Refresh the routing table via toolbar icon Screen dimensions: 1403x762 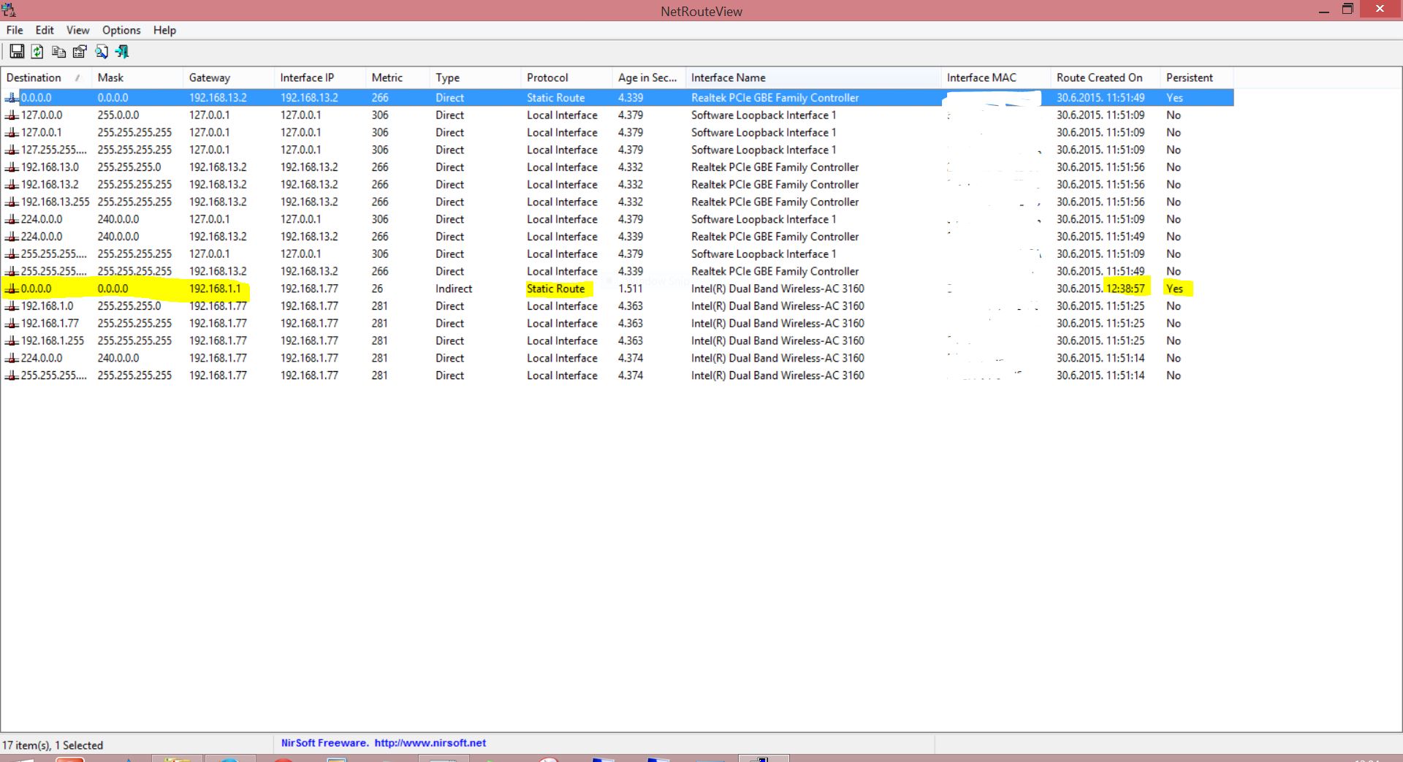(x=37, y=51)
